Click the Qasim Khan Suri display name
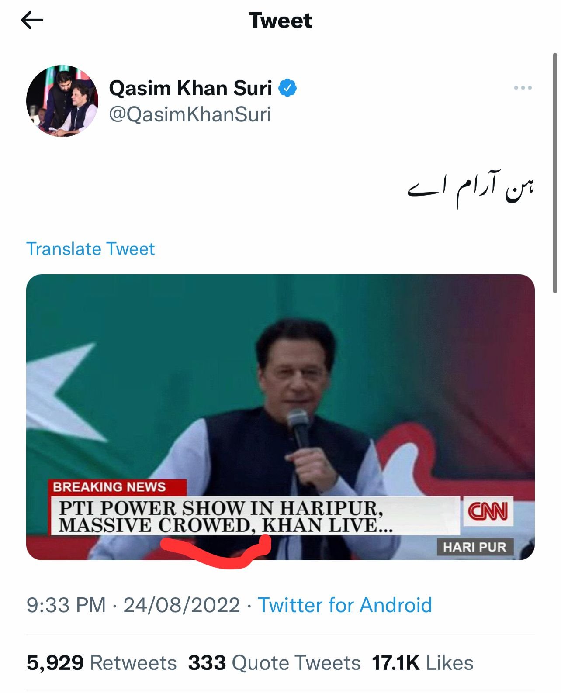This screenshot has width=561, height=693. tap(190, 88)
